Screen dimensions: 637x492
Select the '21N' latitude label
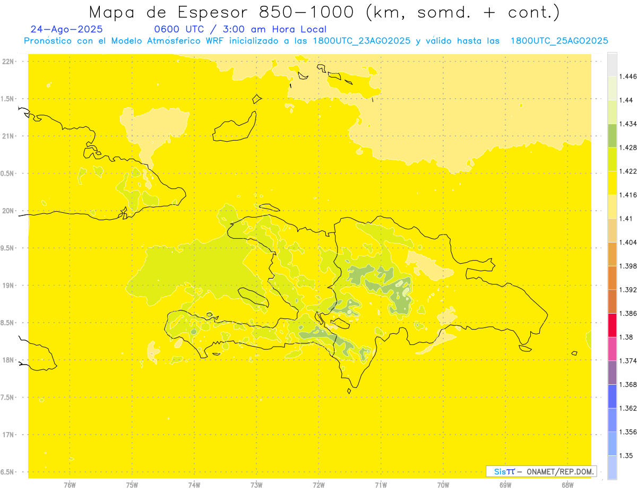click(x=8, y=136)
